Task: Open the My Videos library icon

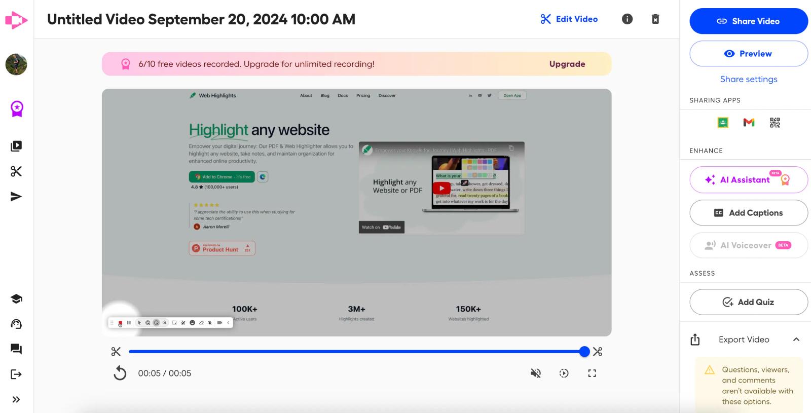Action: [x=16, y=146]
